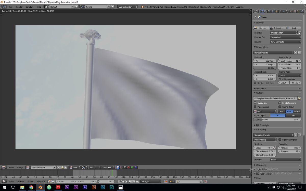This screenshot has height=191, width=306.
Task: Enable the Placeholders checkbox
Action: (x=255, y=107)
